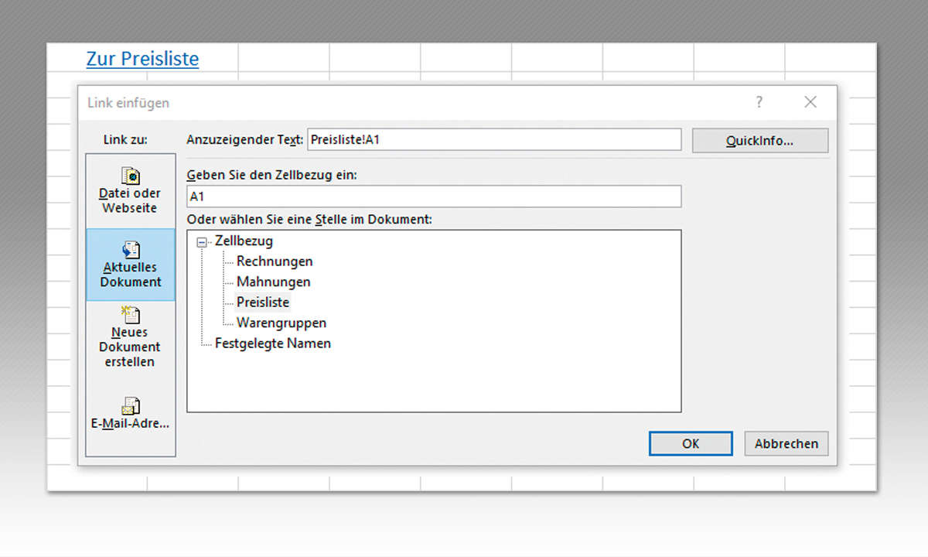This screenshot has height=557, width=928.
Task: Click the E-Mail-Adre... label
Action: pyautogui.click(x=130, y=424)
